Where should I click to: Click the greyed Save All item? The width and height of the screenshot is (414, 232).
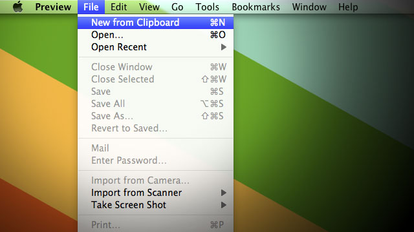coord(155,104)
